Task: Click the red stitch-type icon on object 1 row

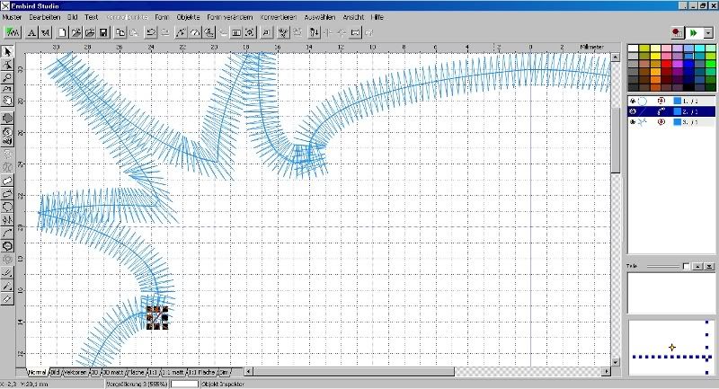Action: pyautogui.click(x=661, y=101)
